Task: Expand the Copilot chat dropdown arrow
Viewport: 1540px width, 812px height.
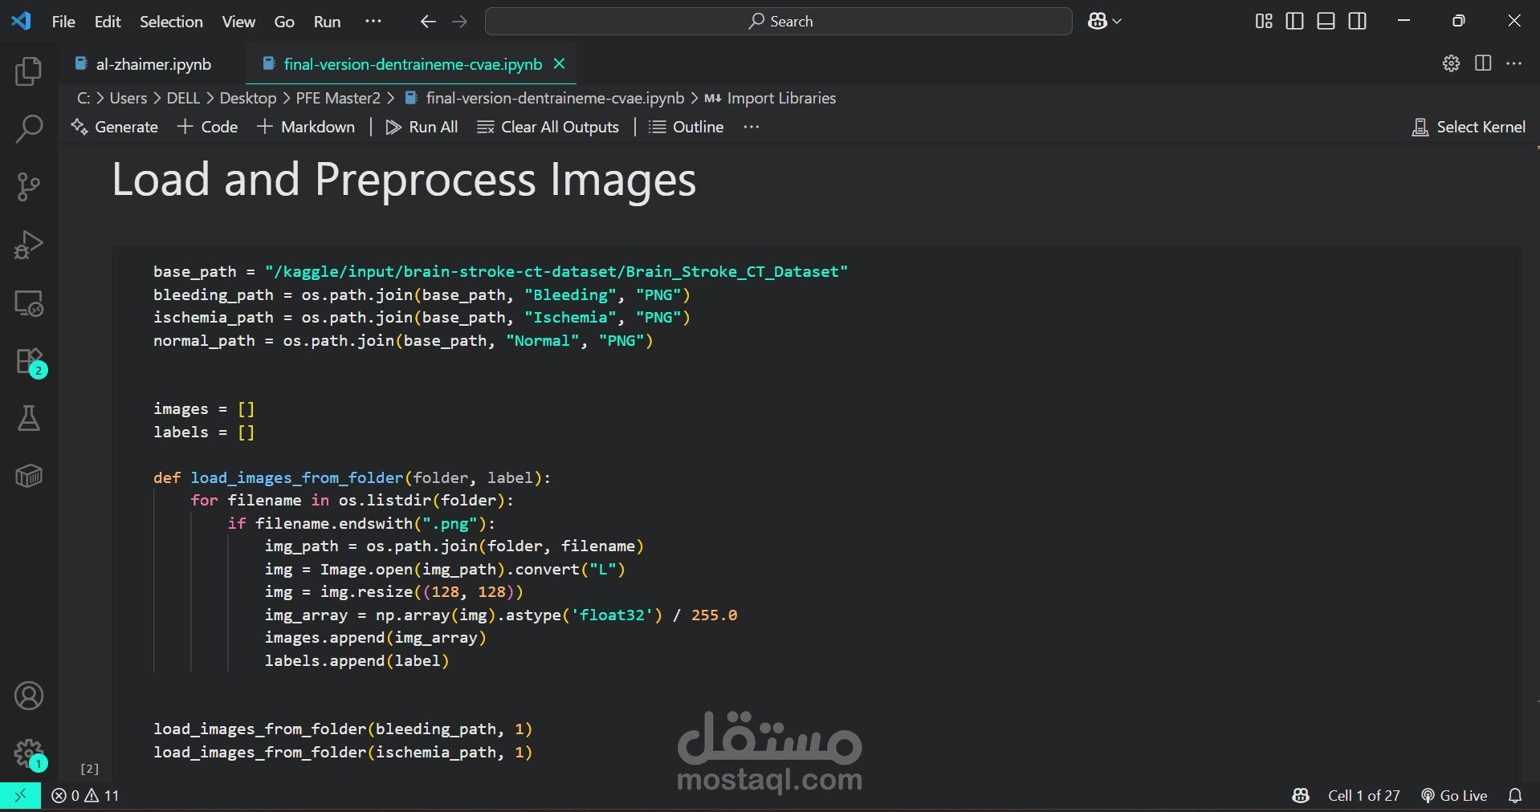Action: click(x=1117, y=22)
